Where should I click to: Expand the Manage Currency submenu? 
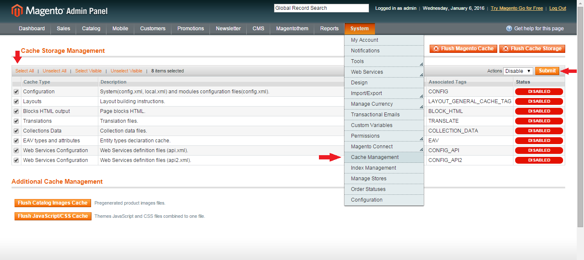(x=384, y=104)
